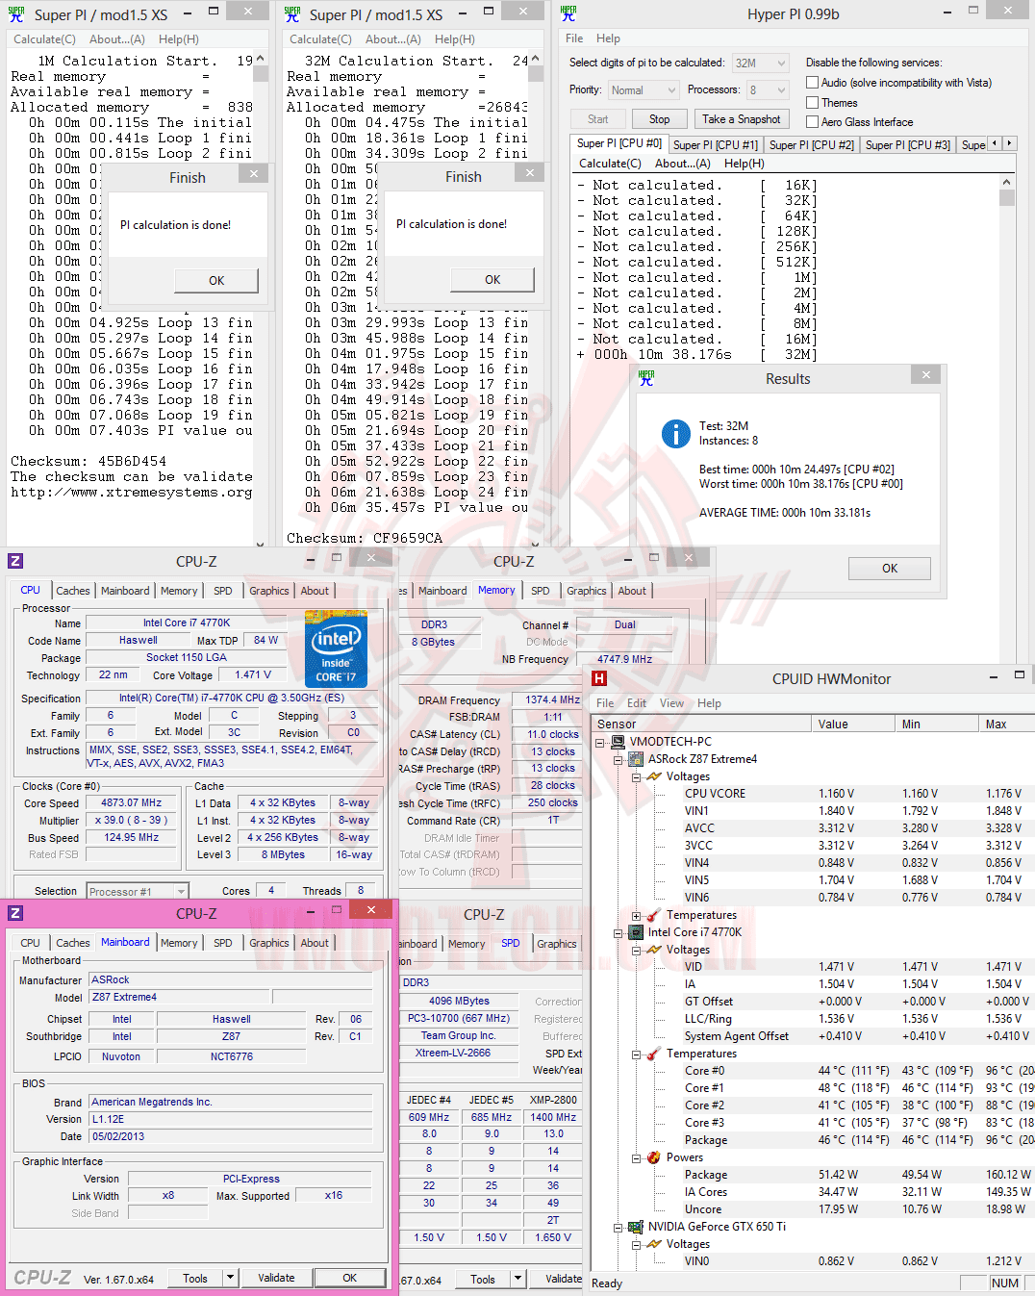The height and width of the screenshot is (1296, 1035).
Task: Click the Voltages icon under ASRock Z87 Extreme4
Action: coord(654,776)
